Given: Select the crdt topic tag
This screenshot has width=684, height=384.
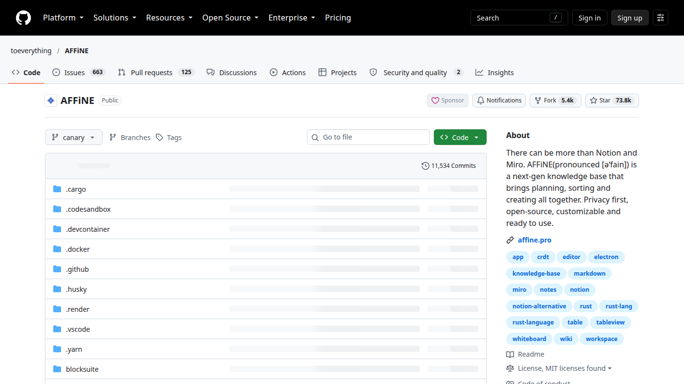Looking at the screenshot, I should click(543, 257).
